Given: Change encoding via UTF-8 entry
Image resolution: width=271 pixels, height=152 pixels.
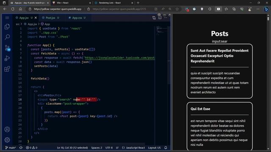Looking at the screenshot, I should click(x=109, y=148).
